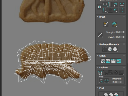Screen dimensions: 128x96
Task: Click Flatten by Polygon Angle icon
Action: pyautogui.click(x=105, y=73)
